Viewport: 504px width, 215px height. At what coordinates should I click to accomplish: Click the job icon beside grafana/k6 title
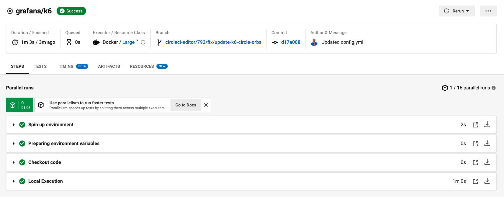click(10, 11)
